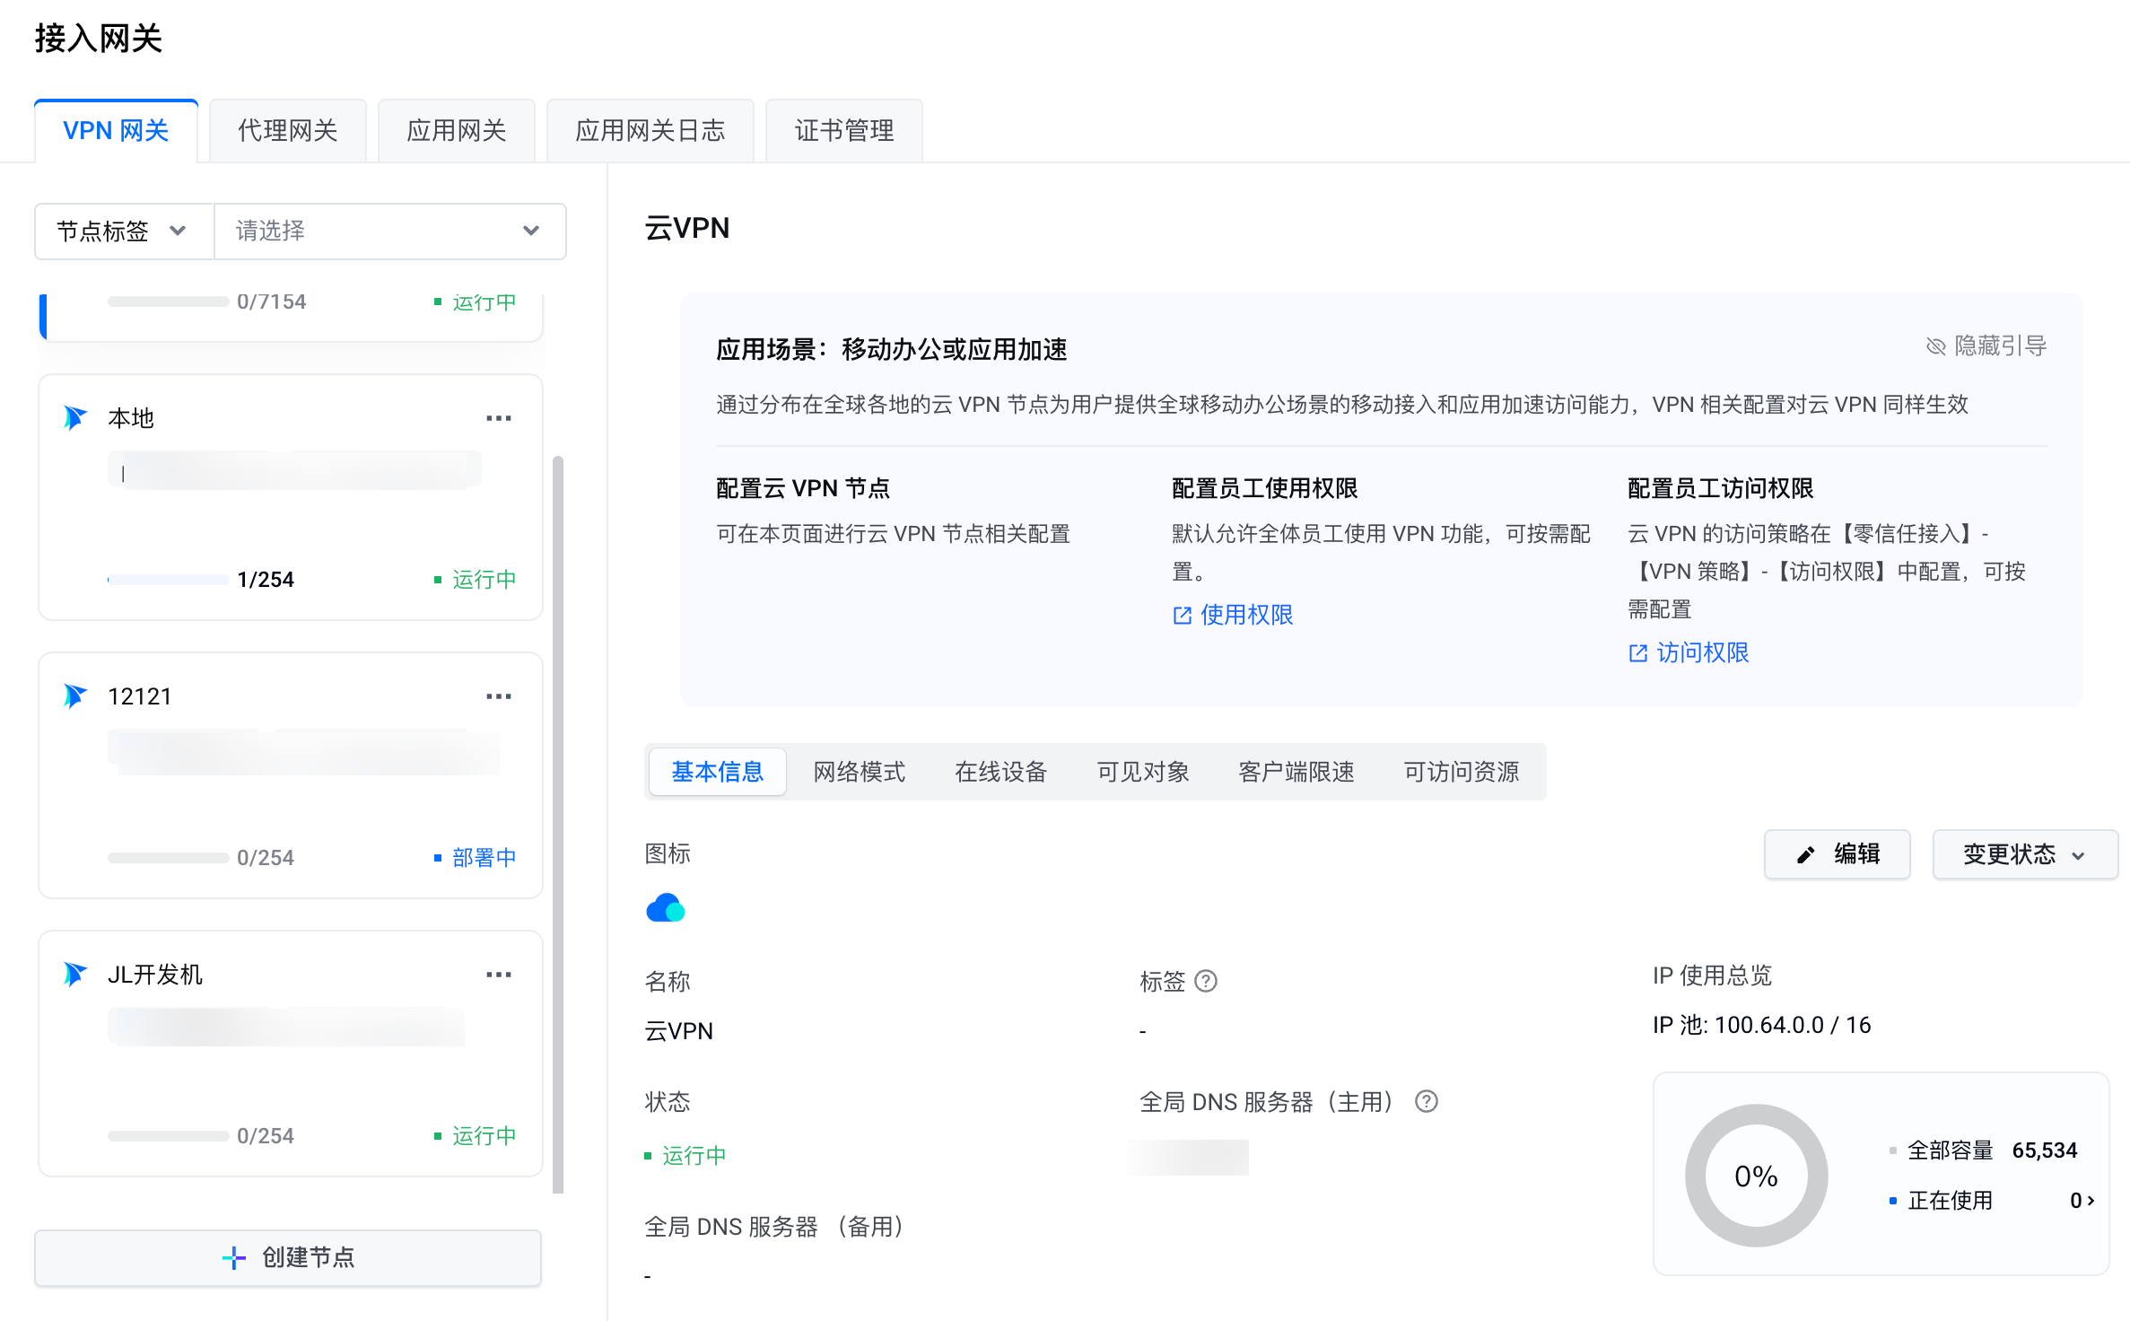This screenshot has height=1321, width=2130.
Task: Switch to the 代理网关 tab
Action: [288, 131]
